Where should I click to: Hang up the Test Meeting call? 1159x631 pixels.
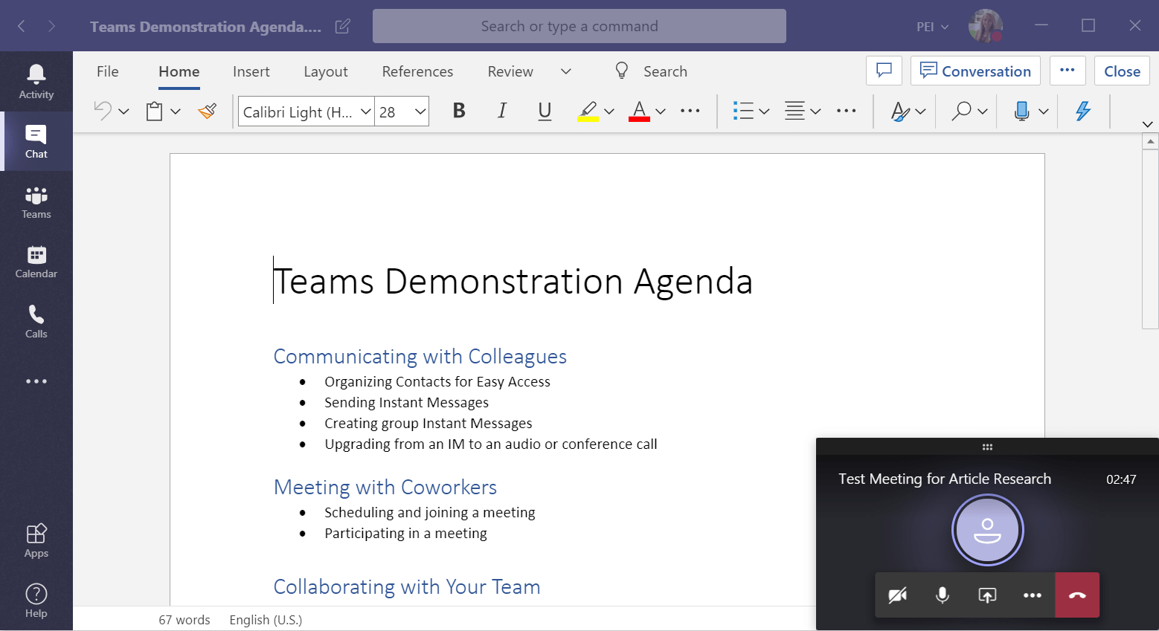pyautogui.click(x=1076, y=595)
